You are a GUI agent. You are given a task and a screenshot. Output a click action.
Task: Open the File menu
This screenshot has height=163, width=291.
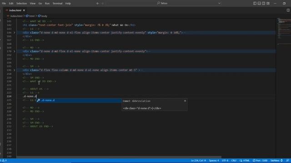click(4, 3)
